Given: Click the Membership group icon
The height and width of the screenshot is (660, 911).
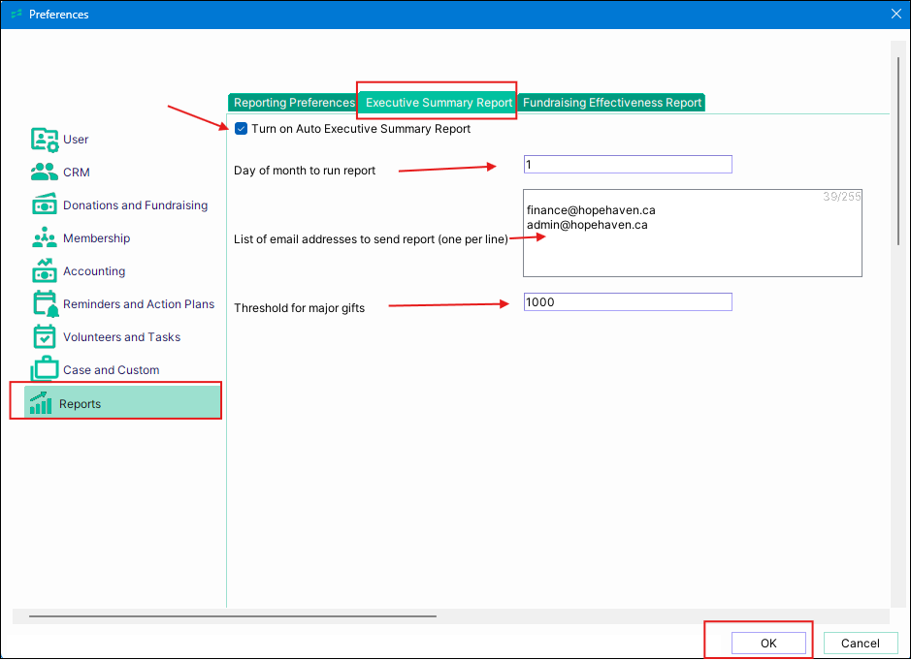Looking at the screenshot, I should click(45, 238).
